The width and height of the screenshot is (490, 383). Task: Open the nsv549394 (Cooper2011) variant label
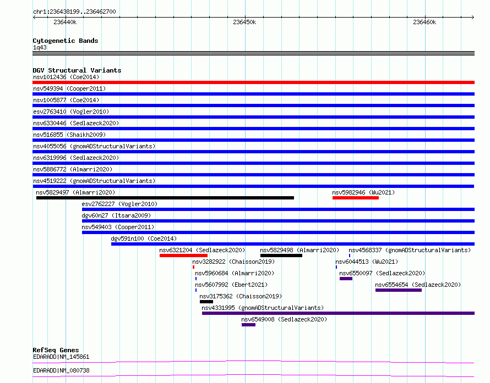coord(69,88)
